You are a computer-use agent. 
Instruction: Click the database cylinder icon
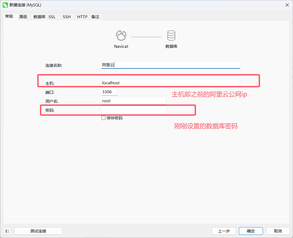[171, 35]
